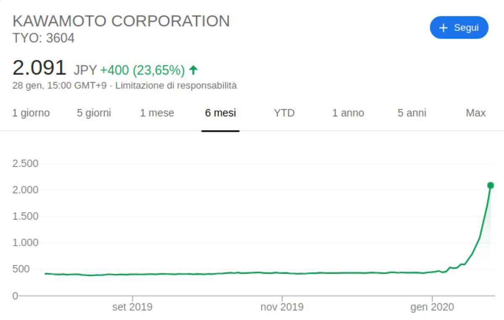
Task: Switch to the 1 anno tab
Action: 348,113
